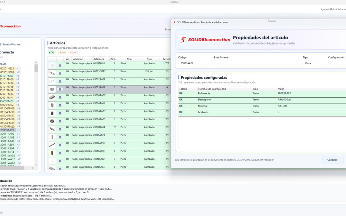Sort articles by the Flujo column header
346x216 pixels.
149,59
